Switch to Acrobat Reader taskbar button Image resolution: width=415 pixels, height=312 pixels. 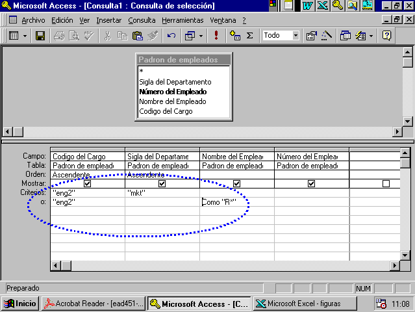click(x=94, y=304)
